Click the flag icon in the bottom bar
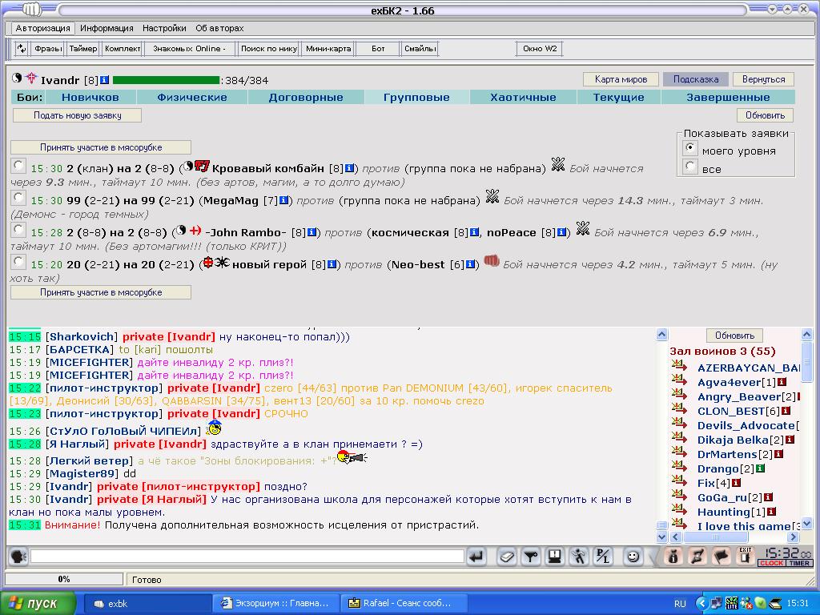 tap(722, 557)
